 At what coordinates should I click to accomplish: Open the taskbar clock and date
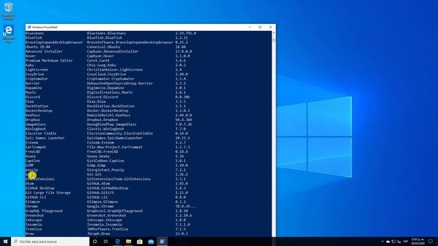point(417,241)
